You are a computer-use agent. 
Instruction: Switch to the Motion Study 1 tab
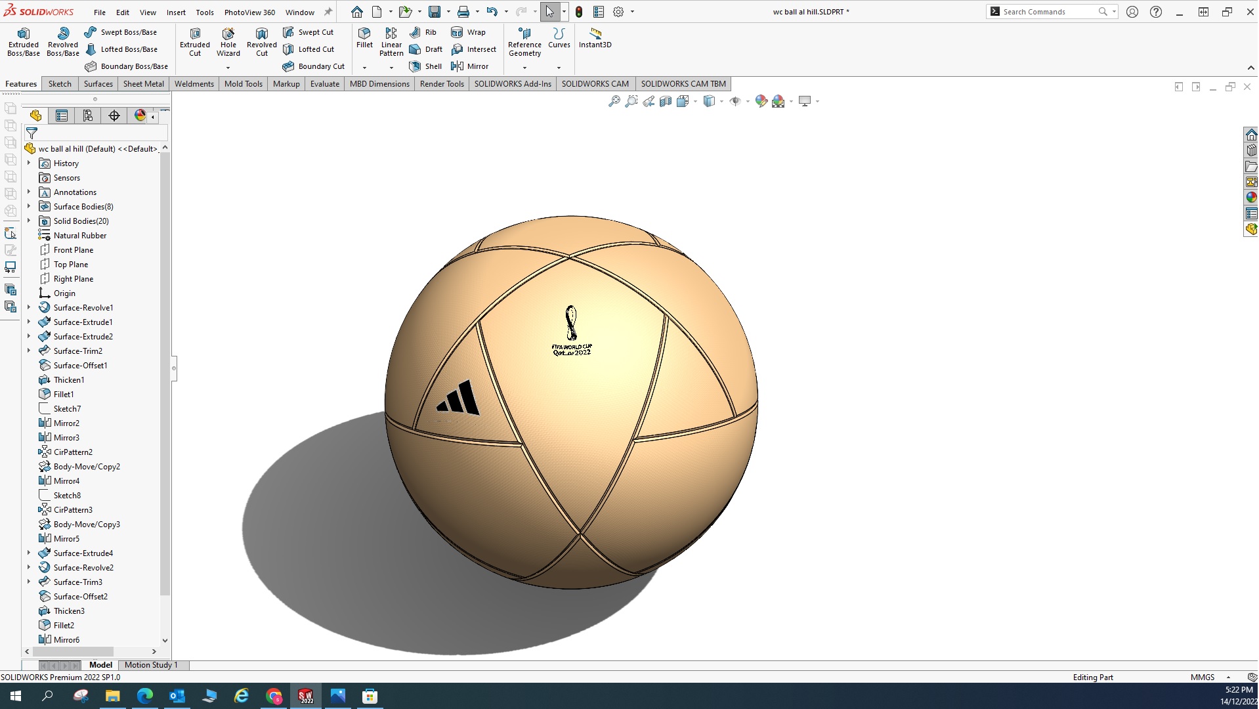pyautogui.click(x=151, y=664)
